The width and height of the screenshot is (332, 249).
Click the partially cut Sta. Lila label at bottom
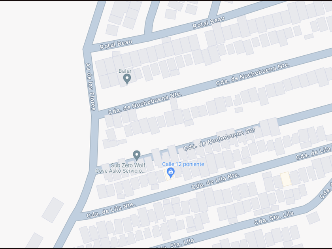coord(176,244)
